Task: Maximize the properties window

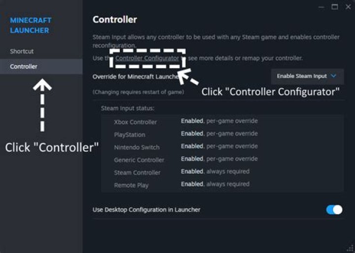Action: (335, 7)
